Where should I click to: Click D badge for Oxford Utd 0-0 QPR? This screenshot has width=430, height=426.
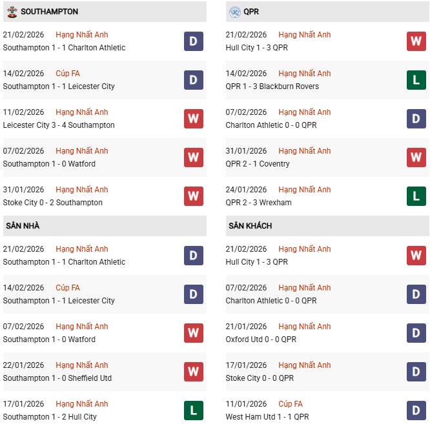point(416,333)
